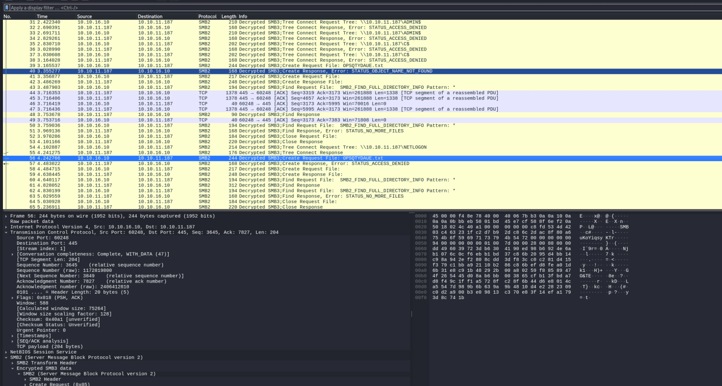Select packet 51 STATUS_NO_MORE_FILES row
The width and height of the screenshot is (722, 386).
(362, 131)
